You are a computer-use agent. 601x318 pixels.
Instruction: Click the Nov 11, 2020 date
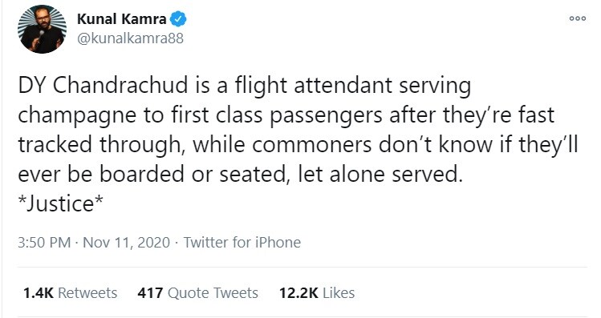pyautogui.click(x=126, y=242)
